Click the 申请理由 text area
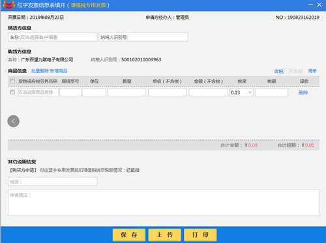Image resolution: width=326 pixels, height=243 pixels. click(x=164, y=203)
